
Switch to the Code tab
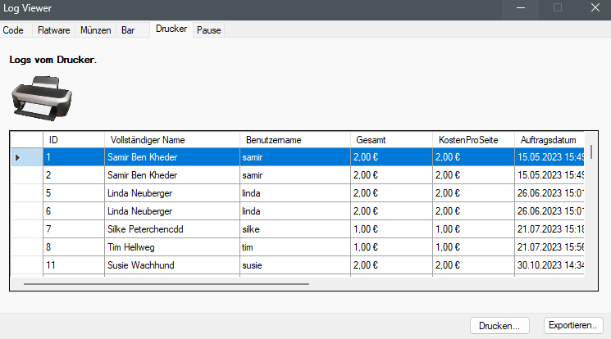(x=13, y=30)
